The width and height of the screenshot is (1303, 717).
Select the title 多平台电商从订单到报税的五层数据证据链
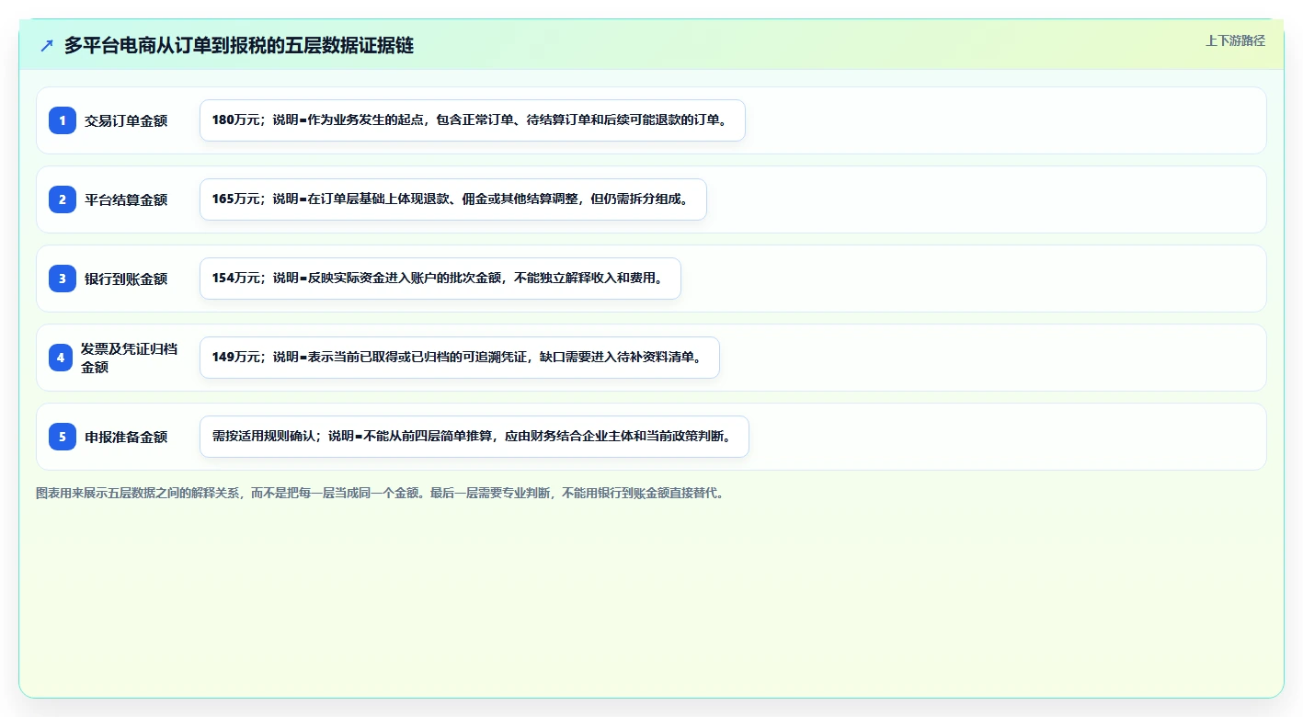coord(239,45)
